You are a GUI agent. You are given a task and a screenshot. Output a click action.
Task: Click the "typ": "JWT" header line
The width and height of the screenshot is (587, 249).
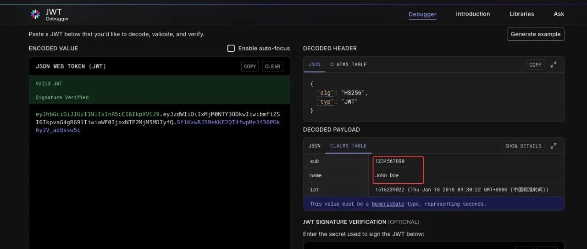pos(337,102)
